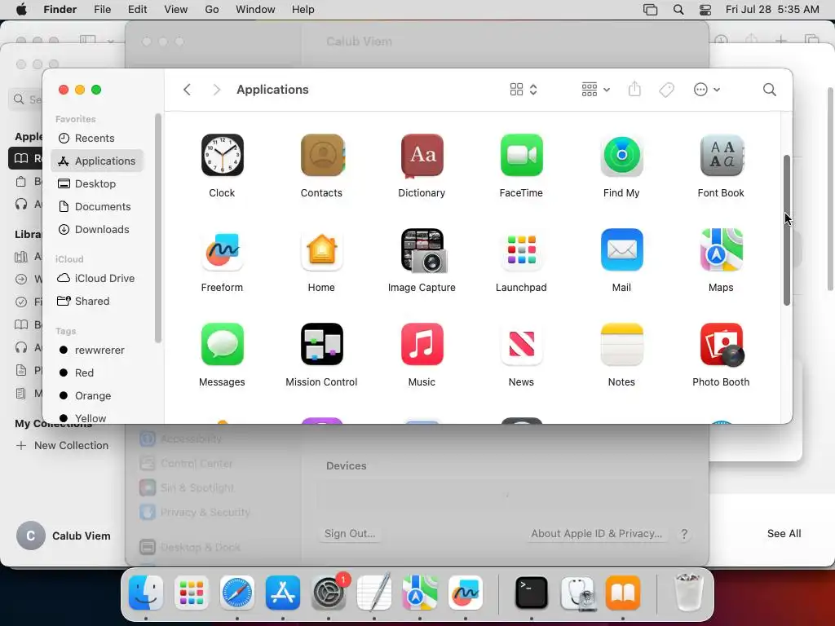Select Applications in Finder sidebar
The image size is (835, 626).
click(x=97, y=161)
